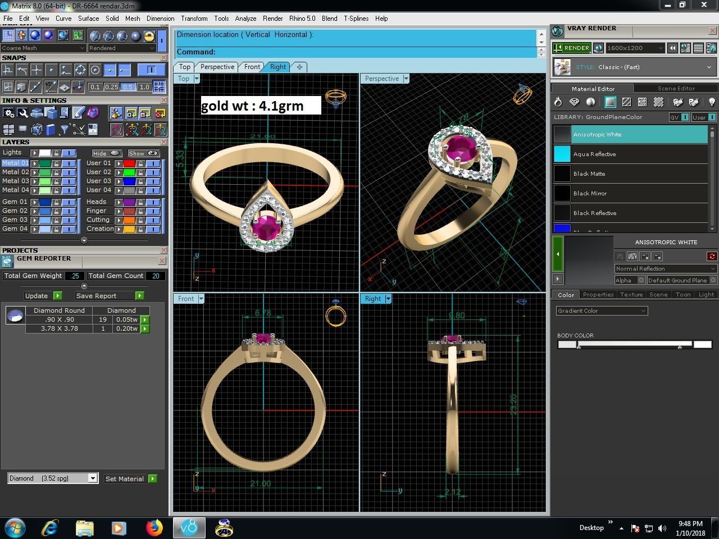Viewport: 719px width, 539px height.
Task: Click the notes with pencil icon
Action: pos(78,113)
